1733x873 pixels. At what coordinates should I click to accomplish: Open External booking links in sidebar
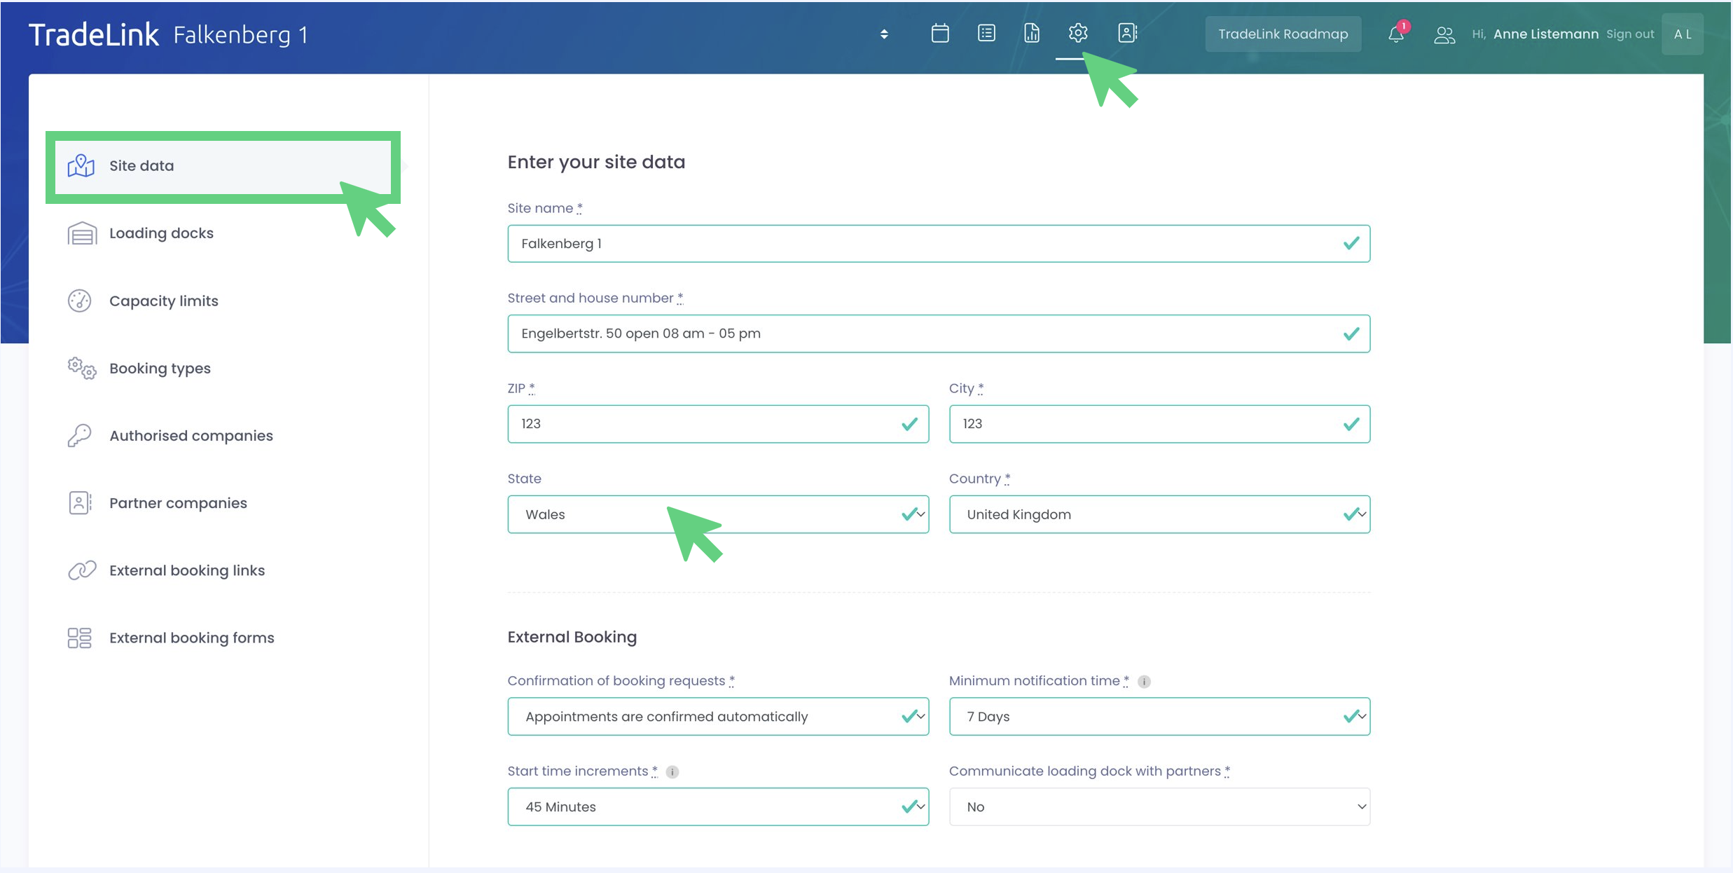pos(186,570)
